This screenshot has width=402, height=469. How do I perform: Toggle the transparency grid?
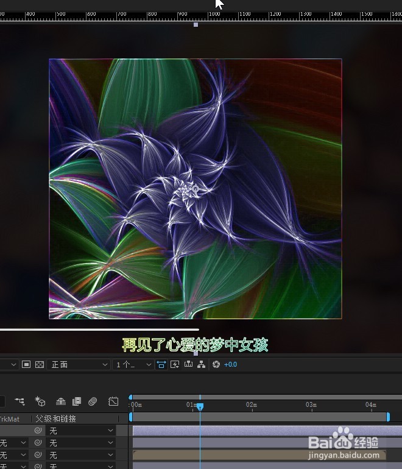click(x=40, y=364)
